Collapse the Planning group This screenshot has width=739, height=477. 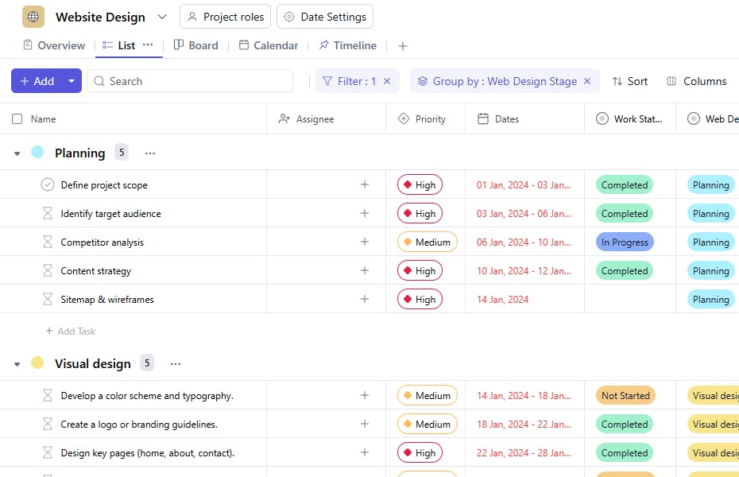coord(17,153)
